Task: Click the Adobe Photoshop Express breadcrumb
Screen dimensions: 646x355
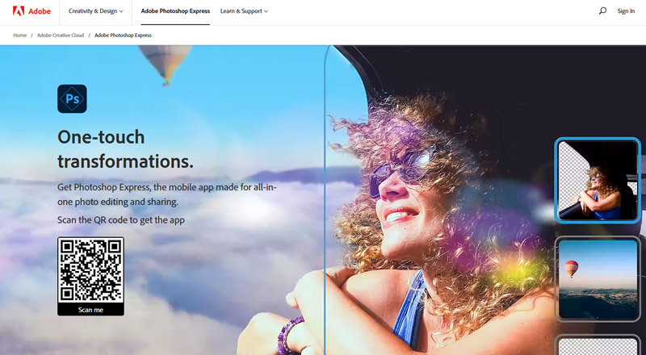Action: tap(124, 35)
